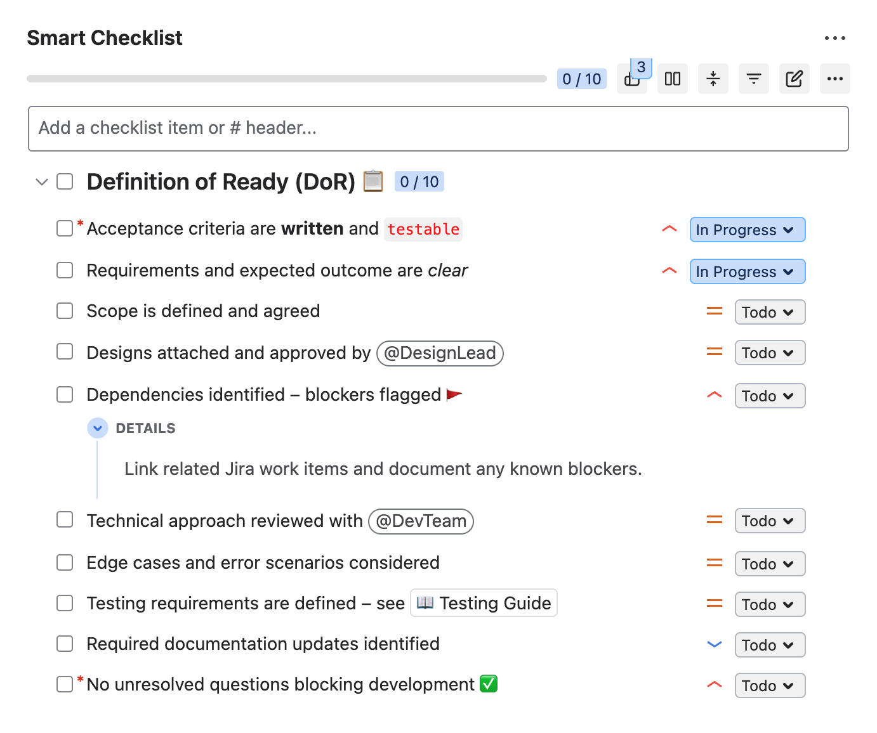Click the 0 / 10 progress counter near toolbar
The width and height of the screenshot is (877, 733).
[582, 79]
